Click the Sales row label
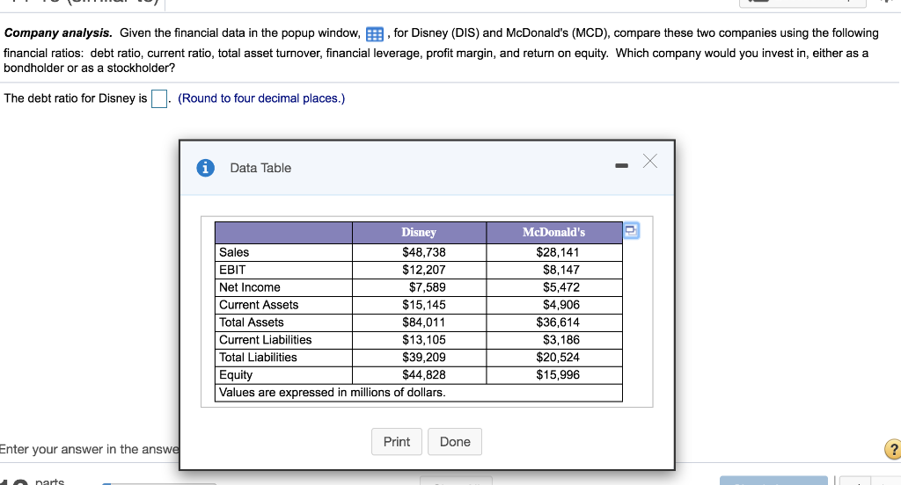 pyautogui.click(x=234, y=252)
